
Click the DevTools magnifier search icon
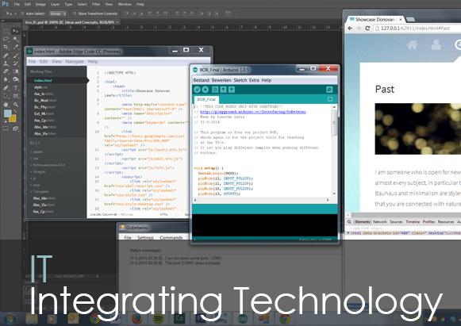(x=349, y=222)
